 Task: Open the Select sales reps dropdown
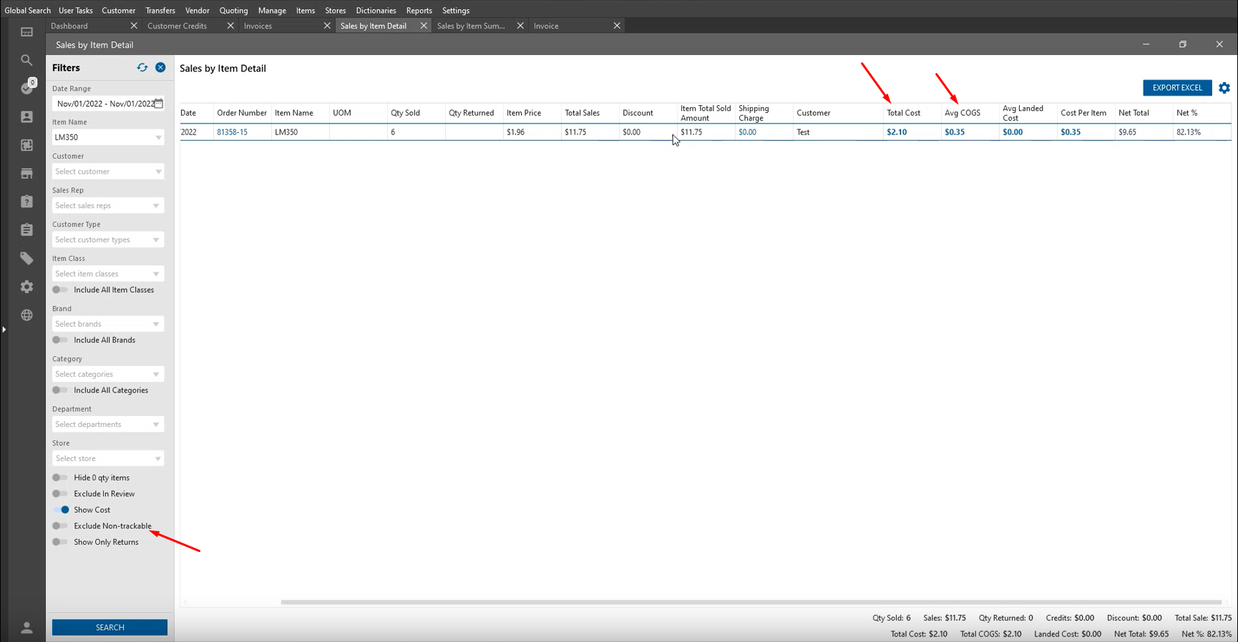pos(108,206)
